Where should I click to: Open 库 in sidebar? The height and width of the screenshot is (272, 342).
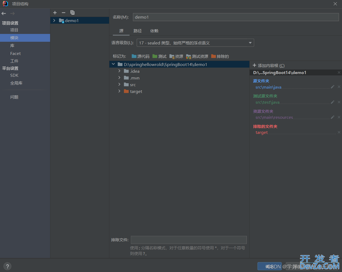pyautogui.click(x=12, y=46)
